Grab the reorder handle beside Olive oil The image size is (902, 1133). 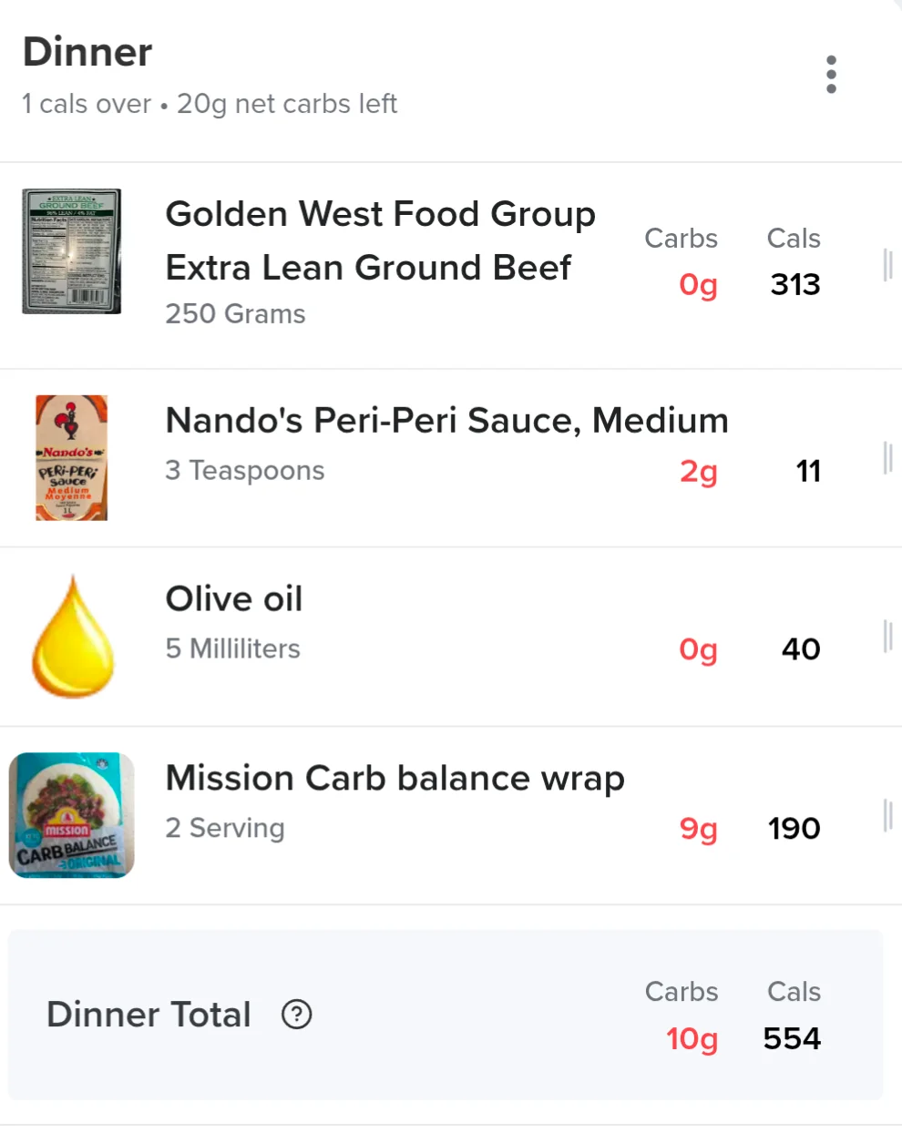pos(887,636)
